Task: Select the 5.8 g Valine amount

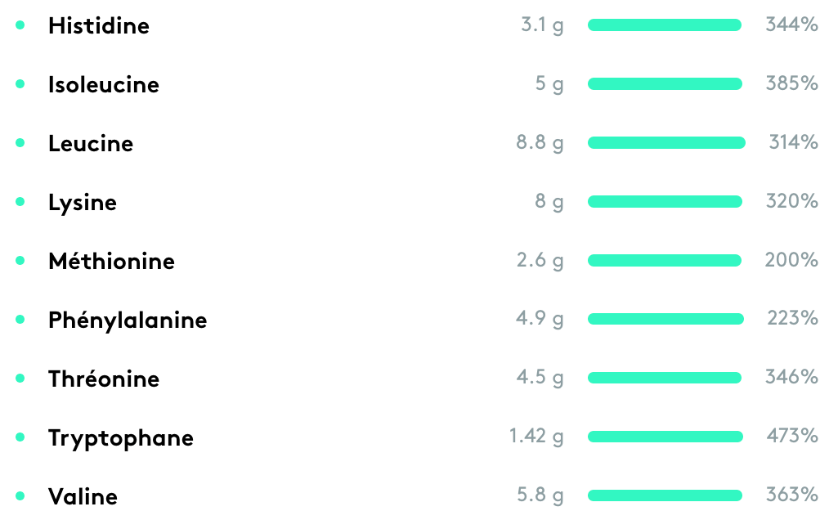Action: tap(540, 495)
